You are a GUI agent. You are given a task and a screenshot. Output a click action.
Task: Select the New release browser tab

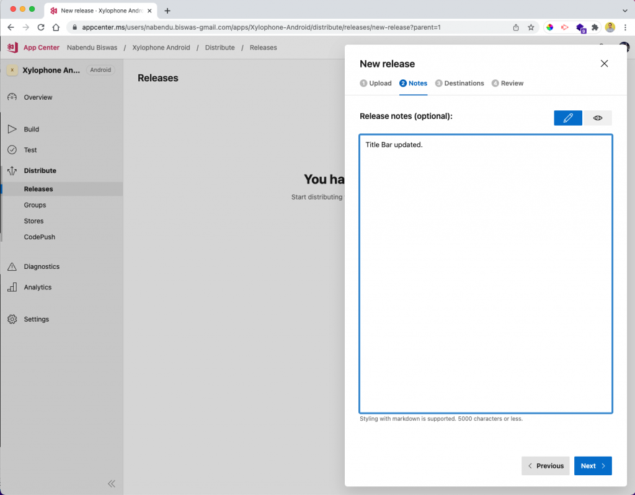101,11
